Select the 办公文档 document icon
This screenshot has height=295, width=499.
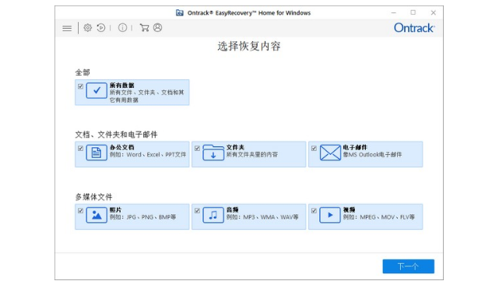click(x=97, y=153)
